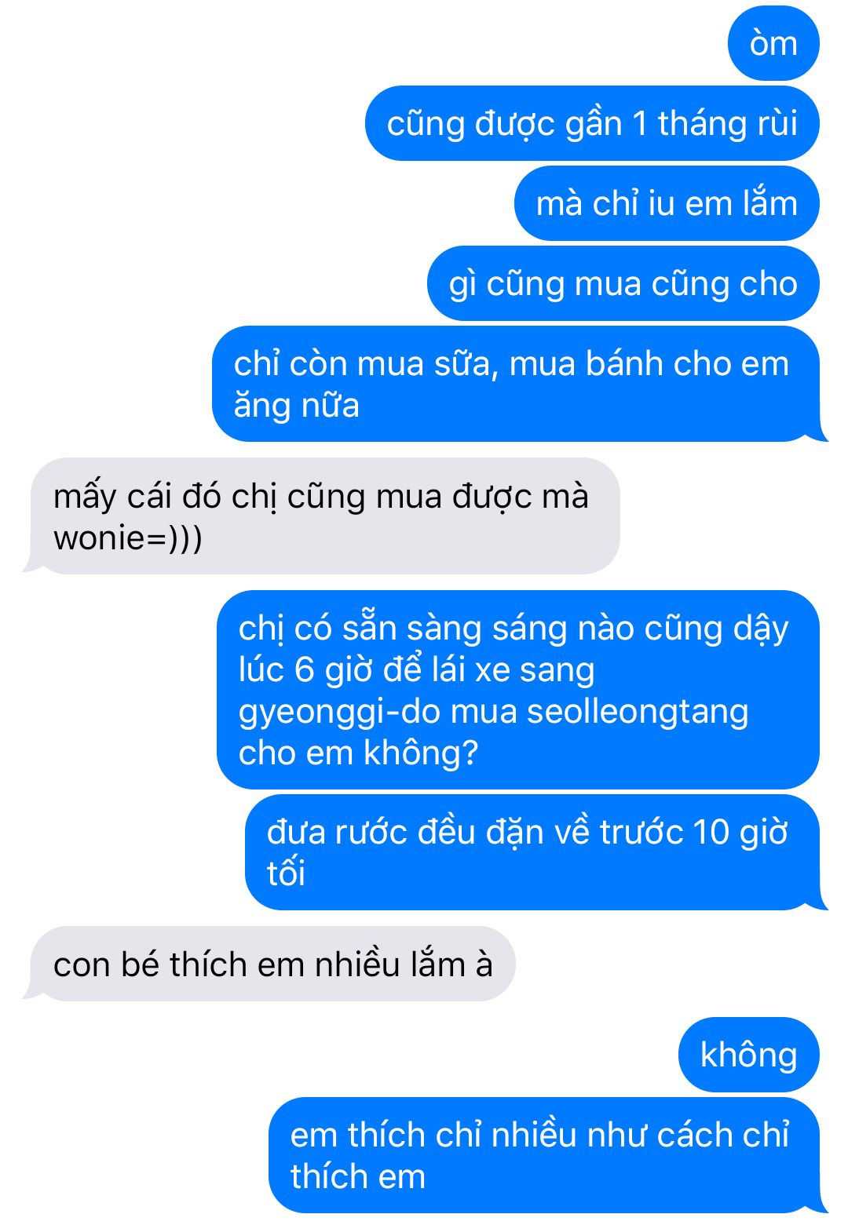
Task: Tap the last message "em thích chỉ nhiều như cách chỉ thích em"
Action: 546,1155
